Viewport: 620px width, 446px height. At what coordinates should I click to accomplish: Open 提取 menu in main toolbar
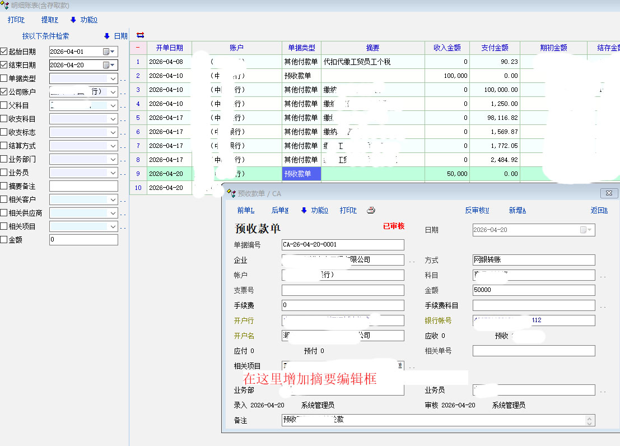coord(49,20)
